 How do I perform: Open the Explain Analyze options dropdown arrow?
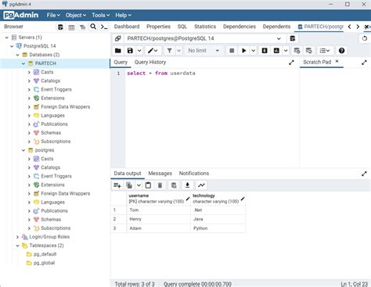pyautogui.click(x=286, y=51)
